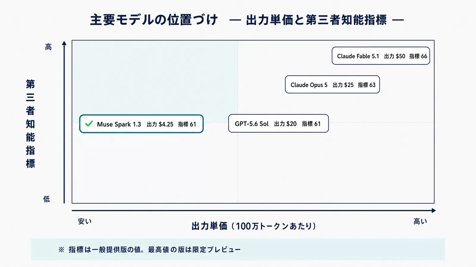Select the GPT-5.6 Sol card
Screen dimensions: 476x267
tap(278, 123)
